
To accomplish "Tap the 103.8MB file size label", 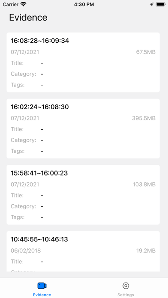I will coord(144,185).
